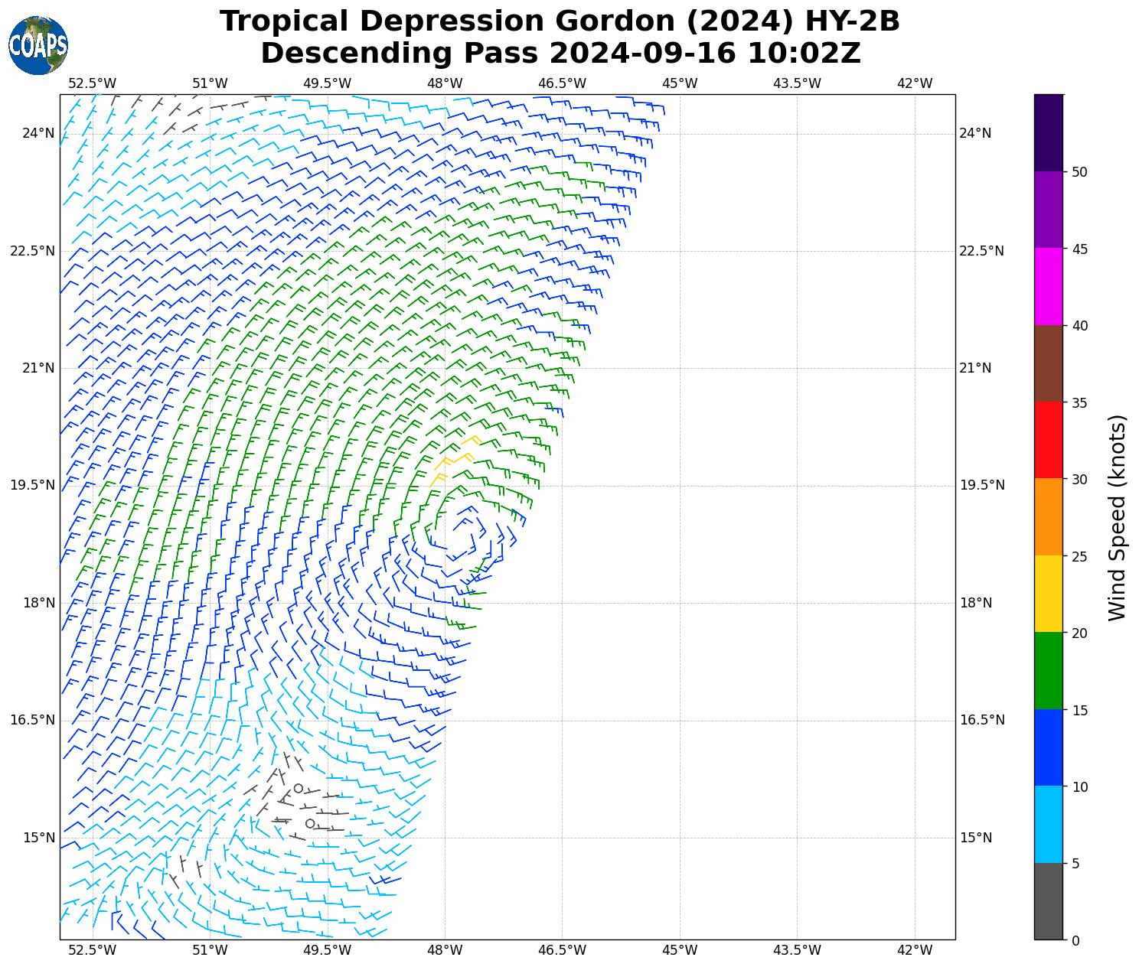This screenshot has width=1139, height=967.
Task: Select the dark purple top colorbar segment
Action: tap(1048, 132)
